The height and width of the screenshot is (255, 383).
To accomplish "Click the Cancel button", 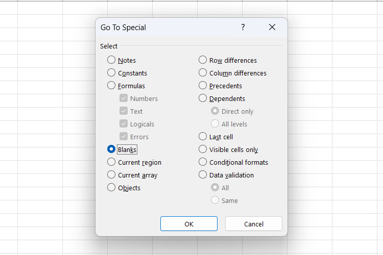I will pyautogui.click(x=253, y=224).
